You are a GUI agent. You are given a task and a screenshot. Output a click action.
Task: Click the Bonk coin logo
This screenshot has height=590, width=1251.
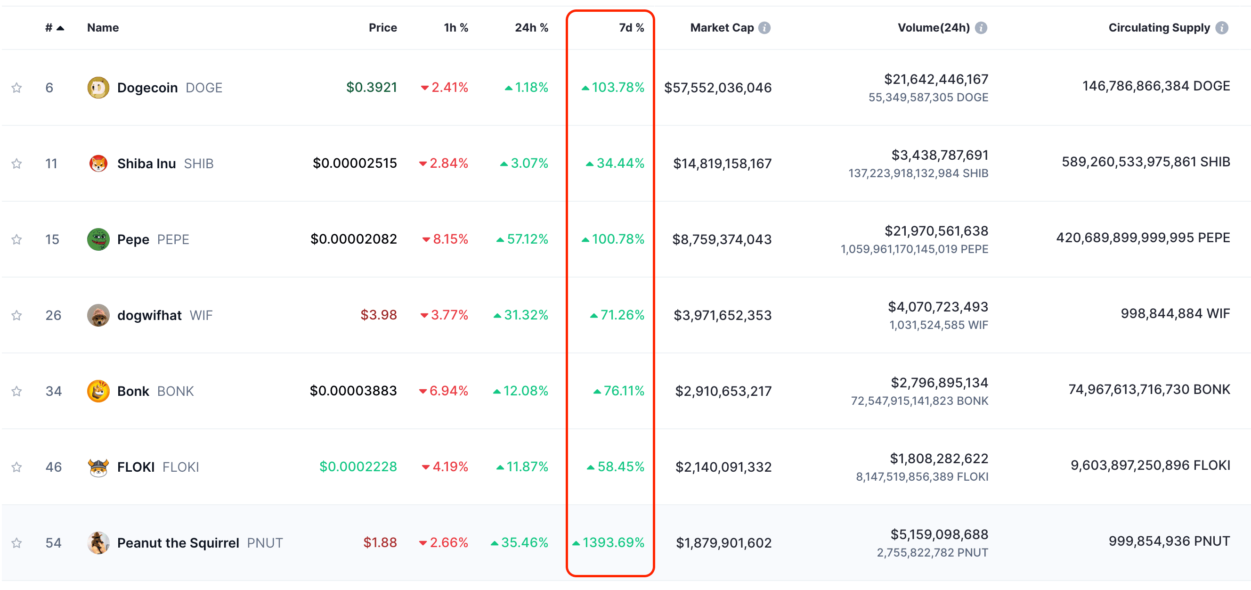[x=98, y=391]
